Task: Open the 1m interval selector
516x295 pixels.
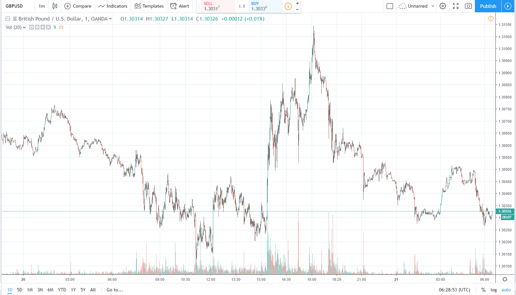Action: [x=41, y=6]
